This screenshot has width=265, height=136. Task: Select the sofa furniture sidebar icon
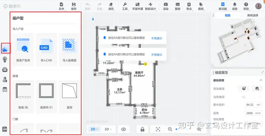coord(5,69)
